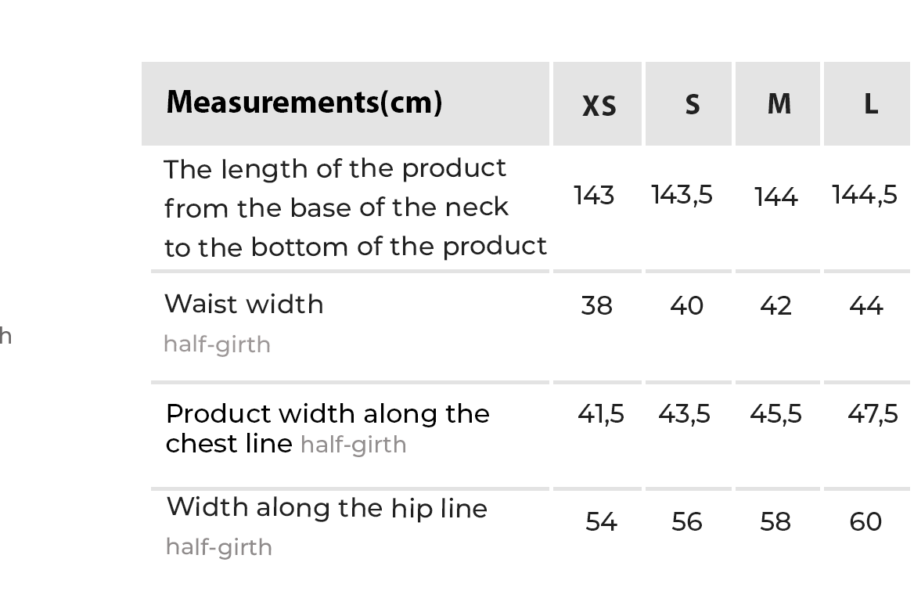914x591 pixels.
Task: Select the XS size column header
Action: 599,106
